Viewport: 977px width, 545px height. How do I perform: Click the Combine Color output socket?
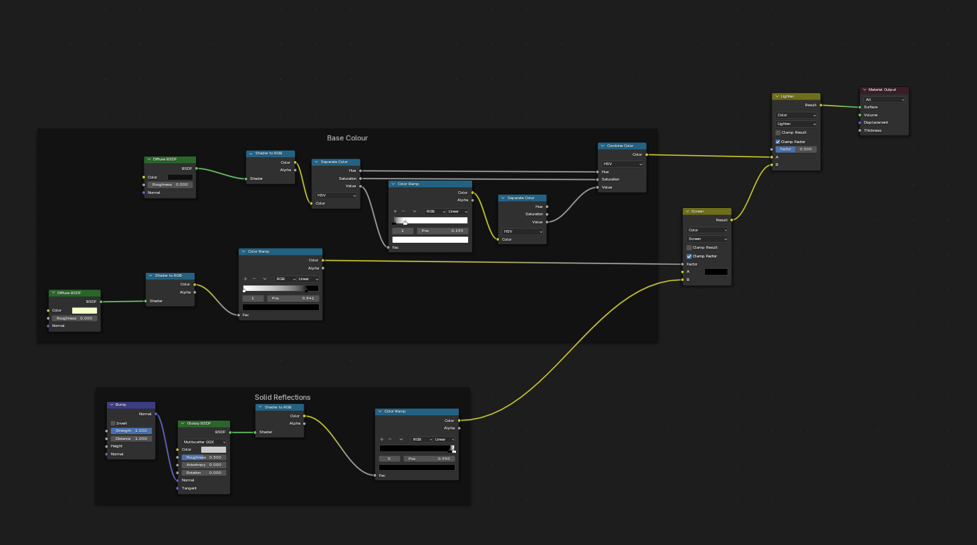[647, 154]
